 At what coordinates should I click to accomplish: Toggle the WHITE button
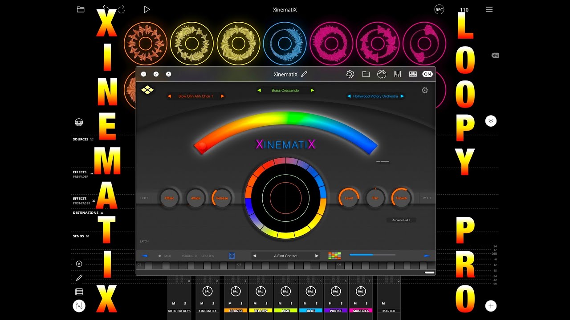click(x=427, y=198)
